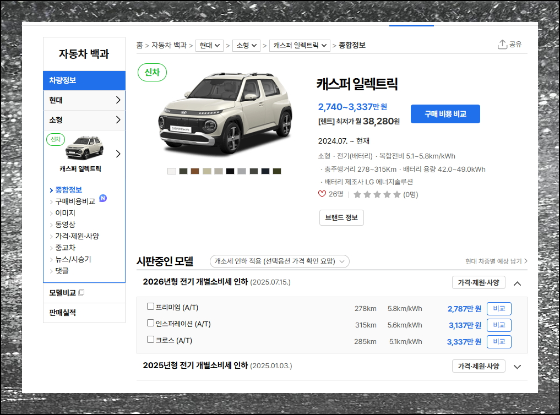This screenshot has width=560, height=415.
Task: Click the large 신차 badge above main car image
Action: click(152, 72)
